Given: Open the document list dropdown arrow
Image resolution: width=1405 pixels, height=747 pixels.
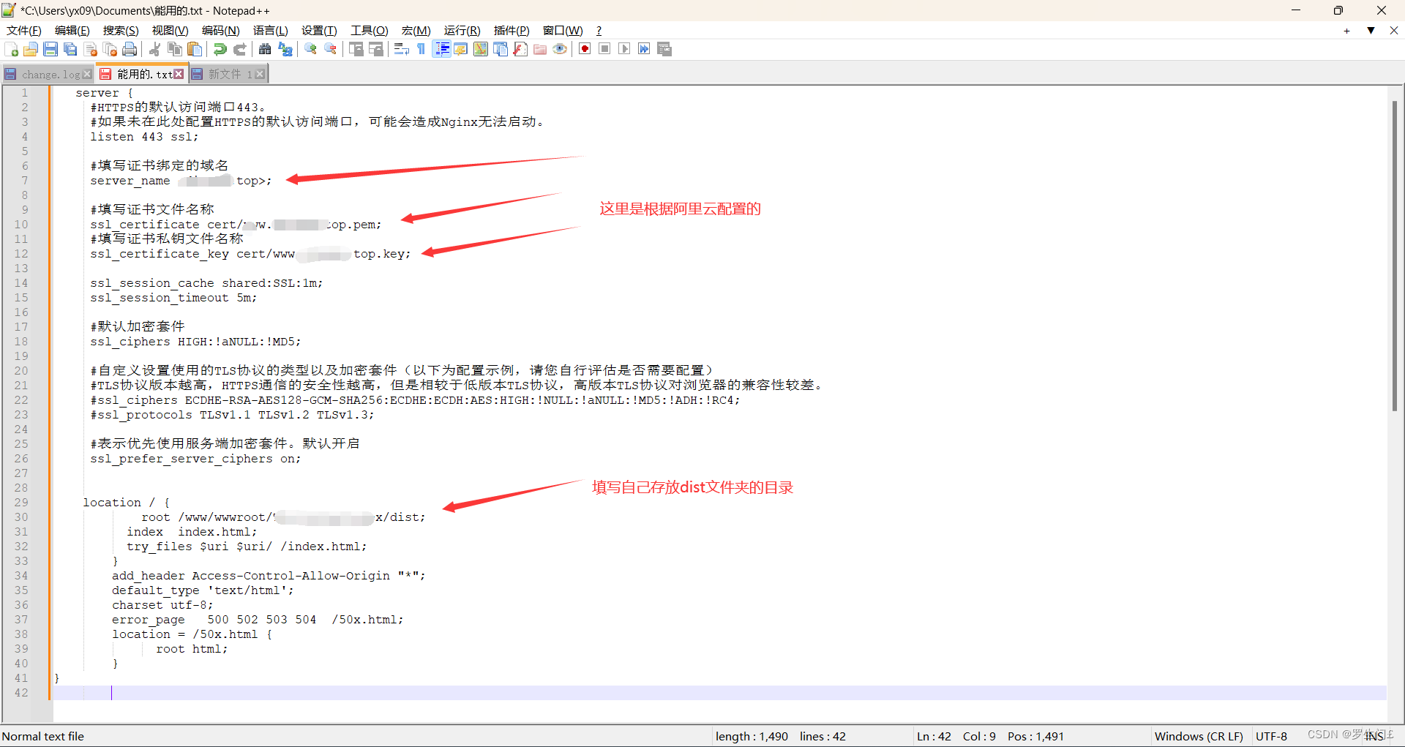Looking at the screenshot, I should (x=1371, y=31).
